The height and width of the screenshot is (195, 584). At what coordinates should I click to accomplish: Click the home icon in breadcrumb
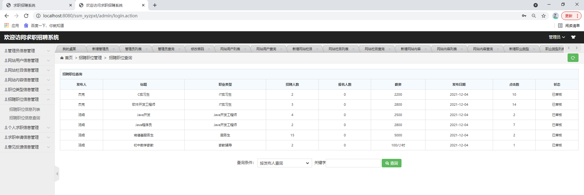click(x=62, y=58)
